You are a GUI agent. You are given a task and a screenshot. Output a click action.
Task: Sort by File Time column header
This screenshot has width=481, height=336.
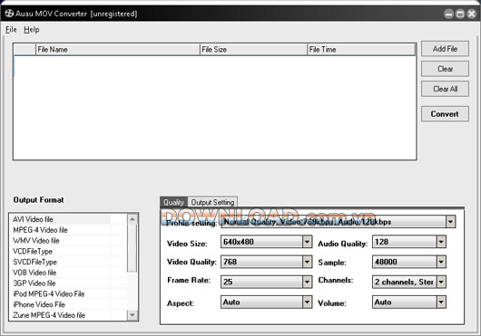(x=361, y=50)
